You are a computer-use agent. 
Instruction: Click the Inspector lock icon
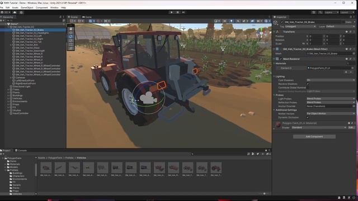coord(351,17)
